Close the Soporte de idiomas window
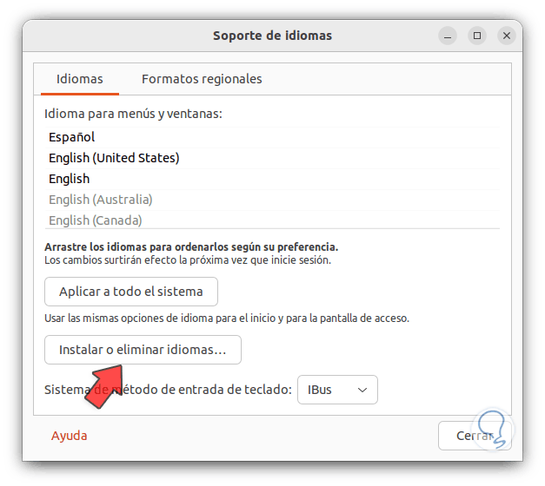The height and width of the screenshot is (486, 545). pyautogui.click(x=507, y=36)
